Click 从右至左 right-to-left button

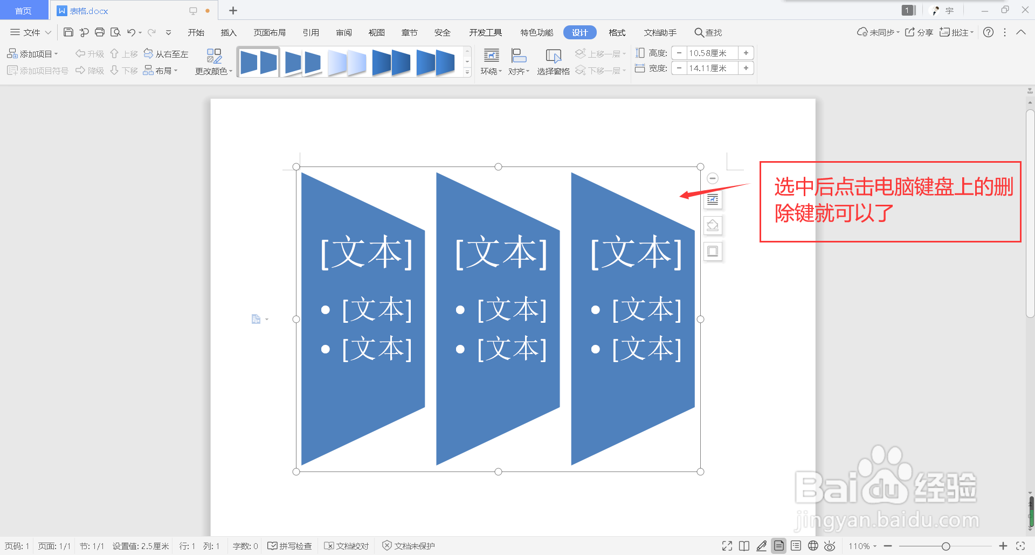click(x=166, y=54)
